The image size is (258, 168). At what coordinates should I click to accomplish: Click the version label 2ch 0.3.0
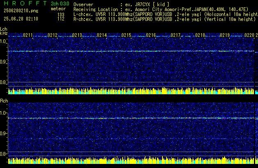[60, 3]
